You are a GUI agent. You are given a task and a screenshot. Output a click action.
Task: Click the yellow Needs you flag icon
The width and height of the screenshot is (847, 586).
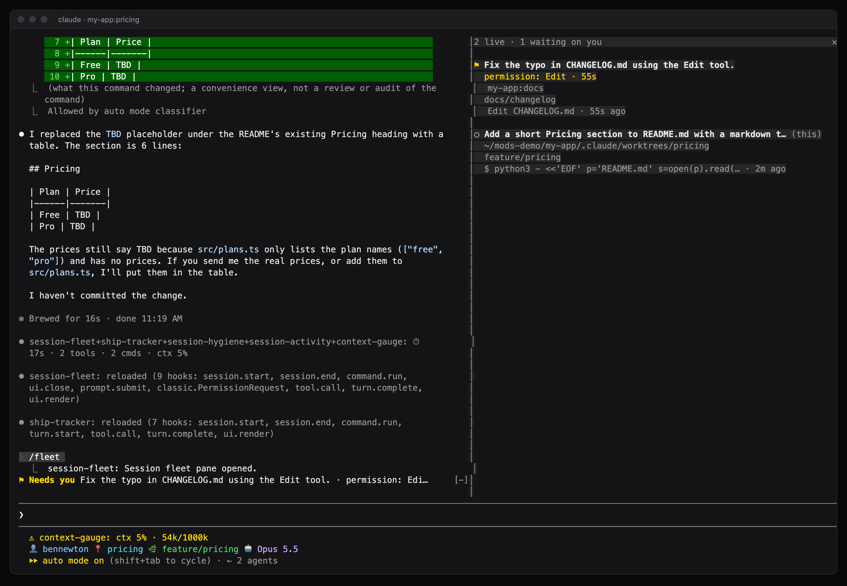21,480
